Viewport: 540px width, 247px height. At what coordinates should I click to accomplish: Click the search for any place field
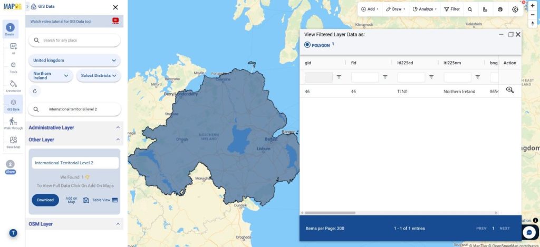[74, 40]
